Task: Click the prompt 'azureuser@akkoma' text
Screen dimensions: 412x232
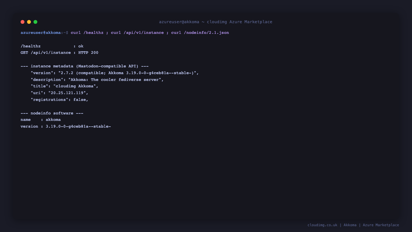Action: [x=41, y=33]
